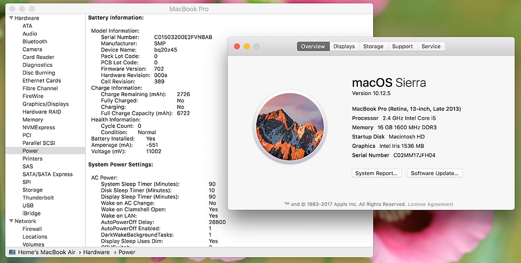Image resolution: width=521 pixels, height=263 pixels.
Task: Click the computer icon in path bar
Action: (x=12, y=252)
